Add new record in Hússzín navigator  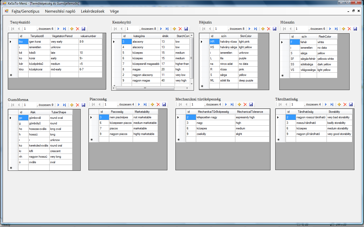344,29
